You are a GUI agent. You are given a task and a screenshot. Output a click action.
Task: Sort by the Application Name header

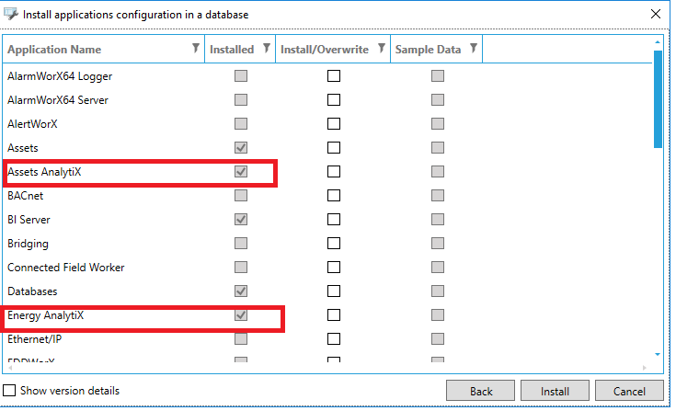54,50
